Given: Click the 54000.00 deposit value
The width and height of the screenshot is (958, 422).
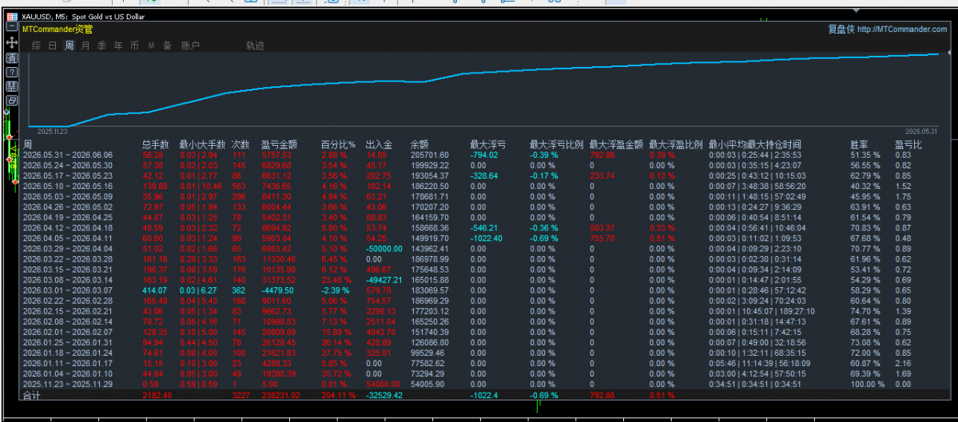Looking at the screenshot, I should tap(383, 385).
